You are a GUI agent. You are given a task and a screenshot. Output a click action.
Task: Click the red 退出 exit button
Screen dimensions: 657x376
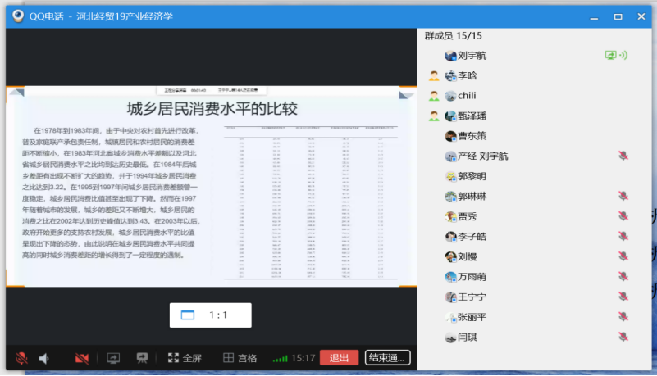click(339, 358)
